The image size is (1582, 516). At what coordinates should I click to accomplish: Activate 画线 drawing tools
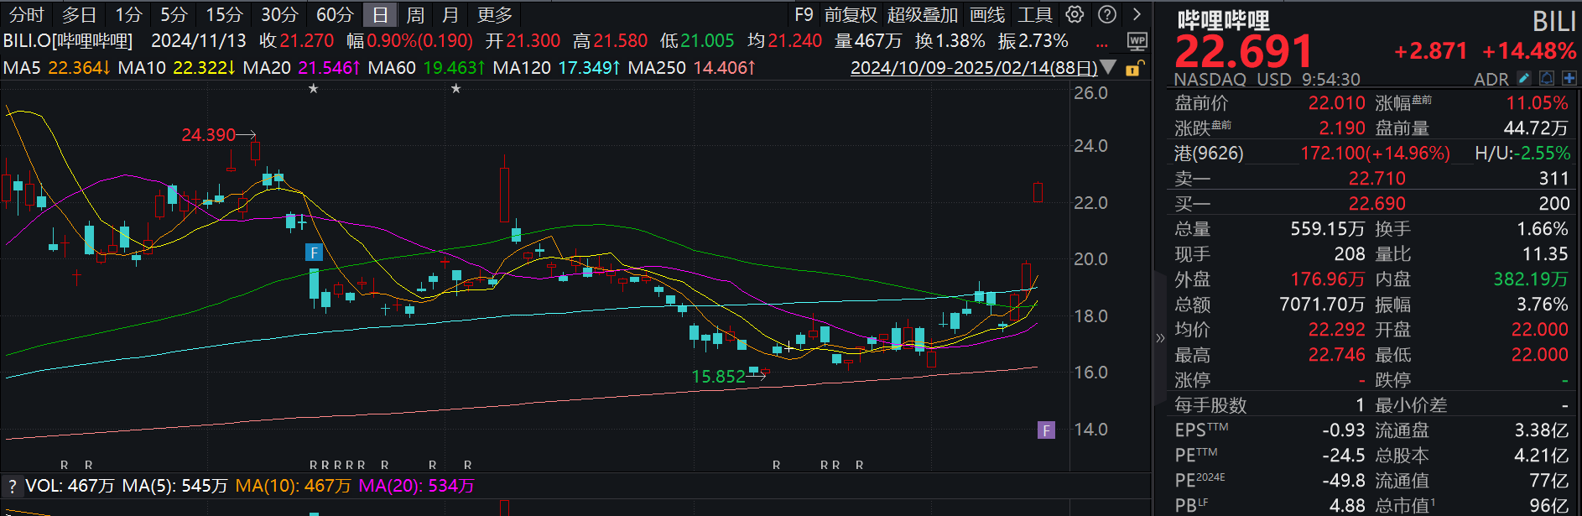pos(987,14)
